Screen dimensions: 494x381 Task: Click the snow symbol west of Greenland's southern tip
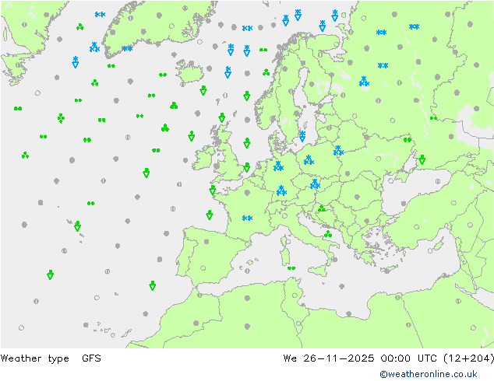(94, 47)
